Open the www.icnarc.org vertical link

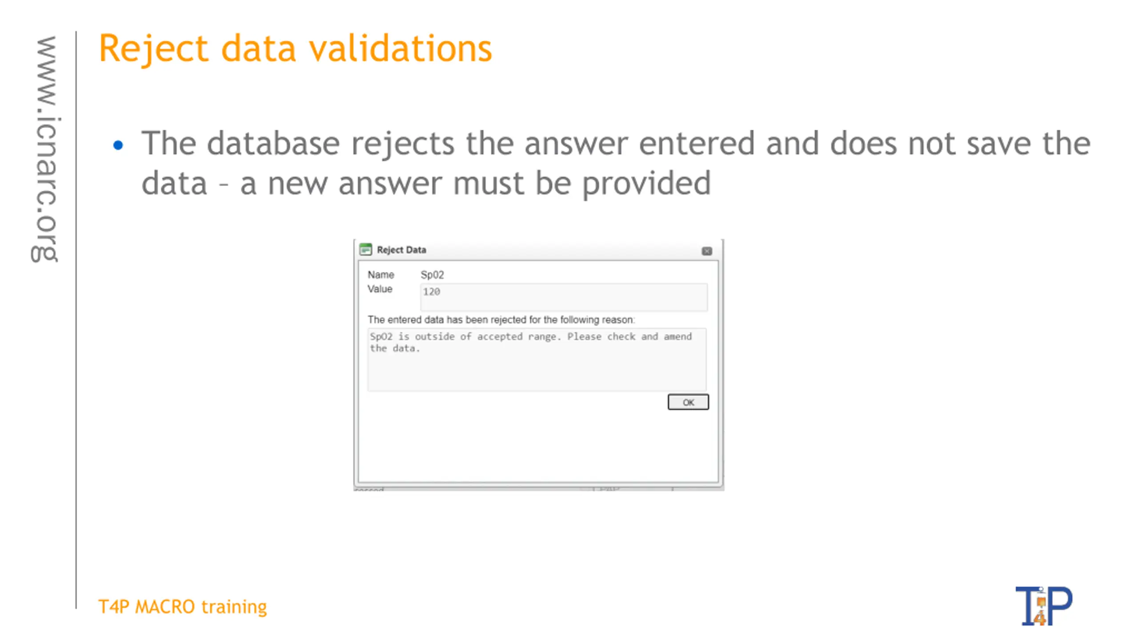point(45,149)
